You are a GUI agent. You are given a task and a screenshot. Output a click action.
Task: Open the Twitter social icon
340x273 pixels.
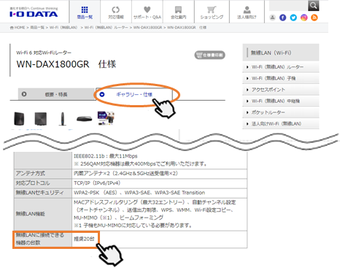(293, 18)
